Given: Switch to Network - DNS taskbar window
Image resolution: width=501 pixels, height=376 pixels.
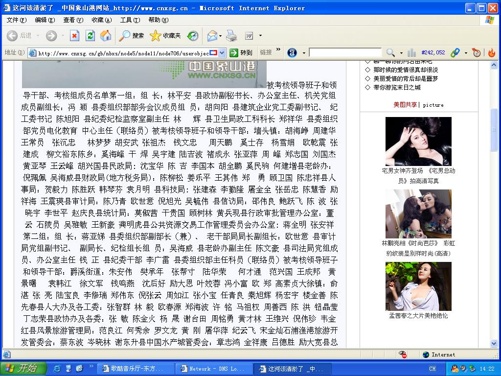Looking at the screenshot, I should [216, 369].
